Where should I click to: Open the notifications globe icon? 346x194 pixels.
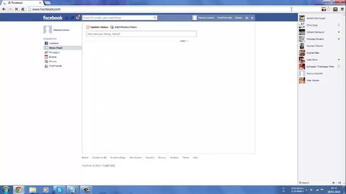coord(78,17)
